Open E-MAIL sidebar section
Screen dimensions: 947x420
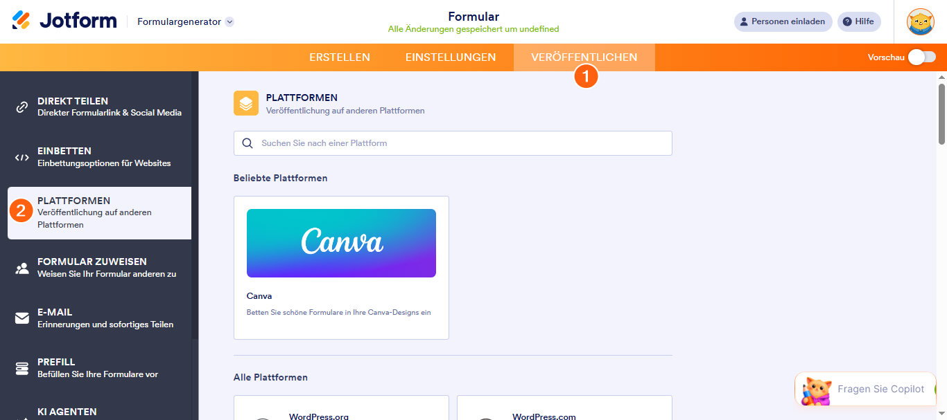[99, 318]
